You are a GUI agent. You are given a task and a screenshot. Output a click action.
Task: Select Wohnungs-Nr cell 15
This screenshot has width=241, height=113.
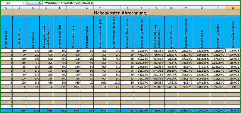click(x=7, y=106)
